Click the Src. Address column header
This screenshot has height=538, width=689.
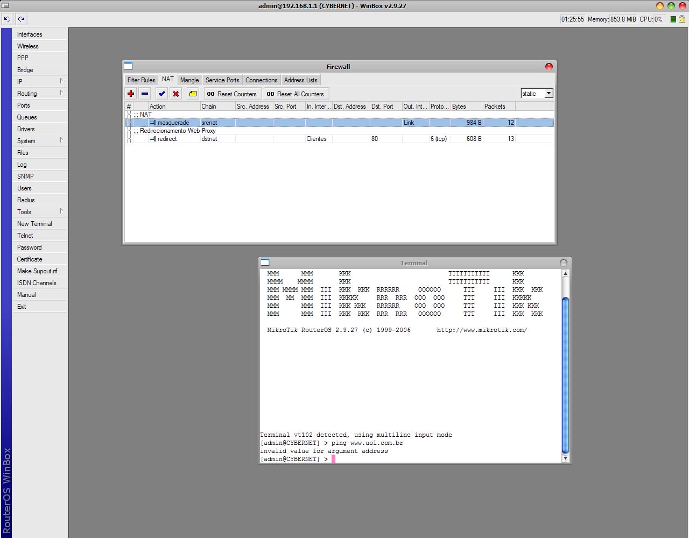[x=254, y=107]
